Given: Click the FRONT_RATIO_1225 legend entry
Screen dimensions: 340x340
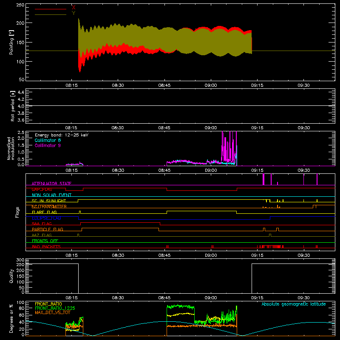Looking at the screenshot, I should (x=55, y=308).
